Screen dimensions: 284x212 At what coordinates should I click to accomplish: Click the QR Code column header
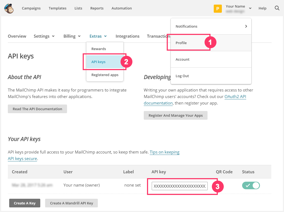click(224, 172)
